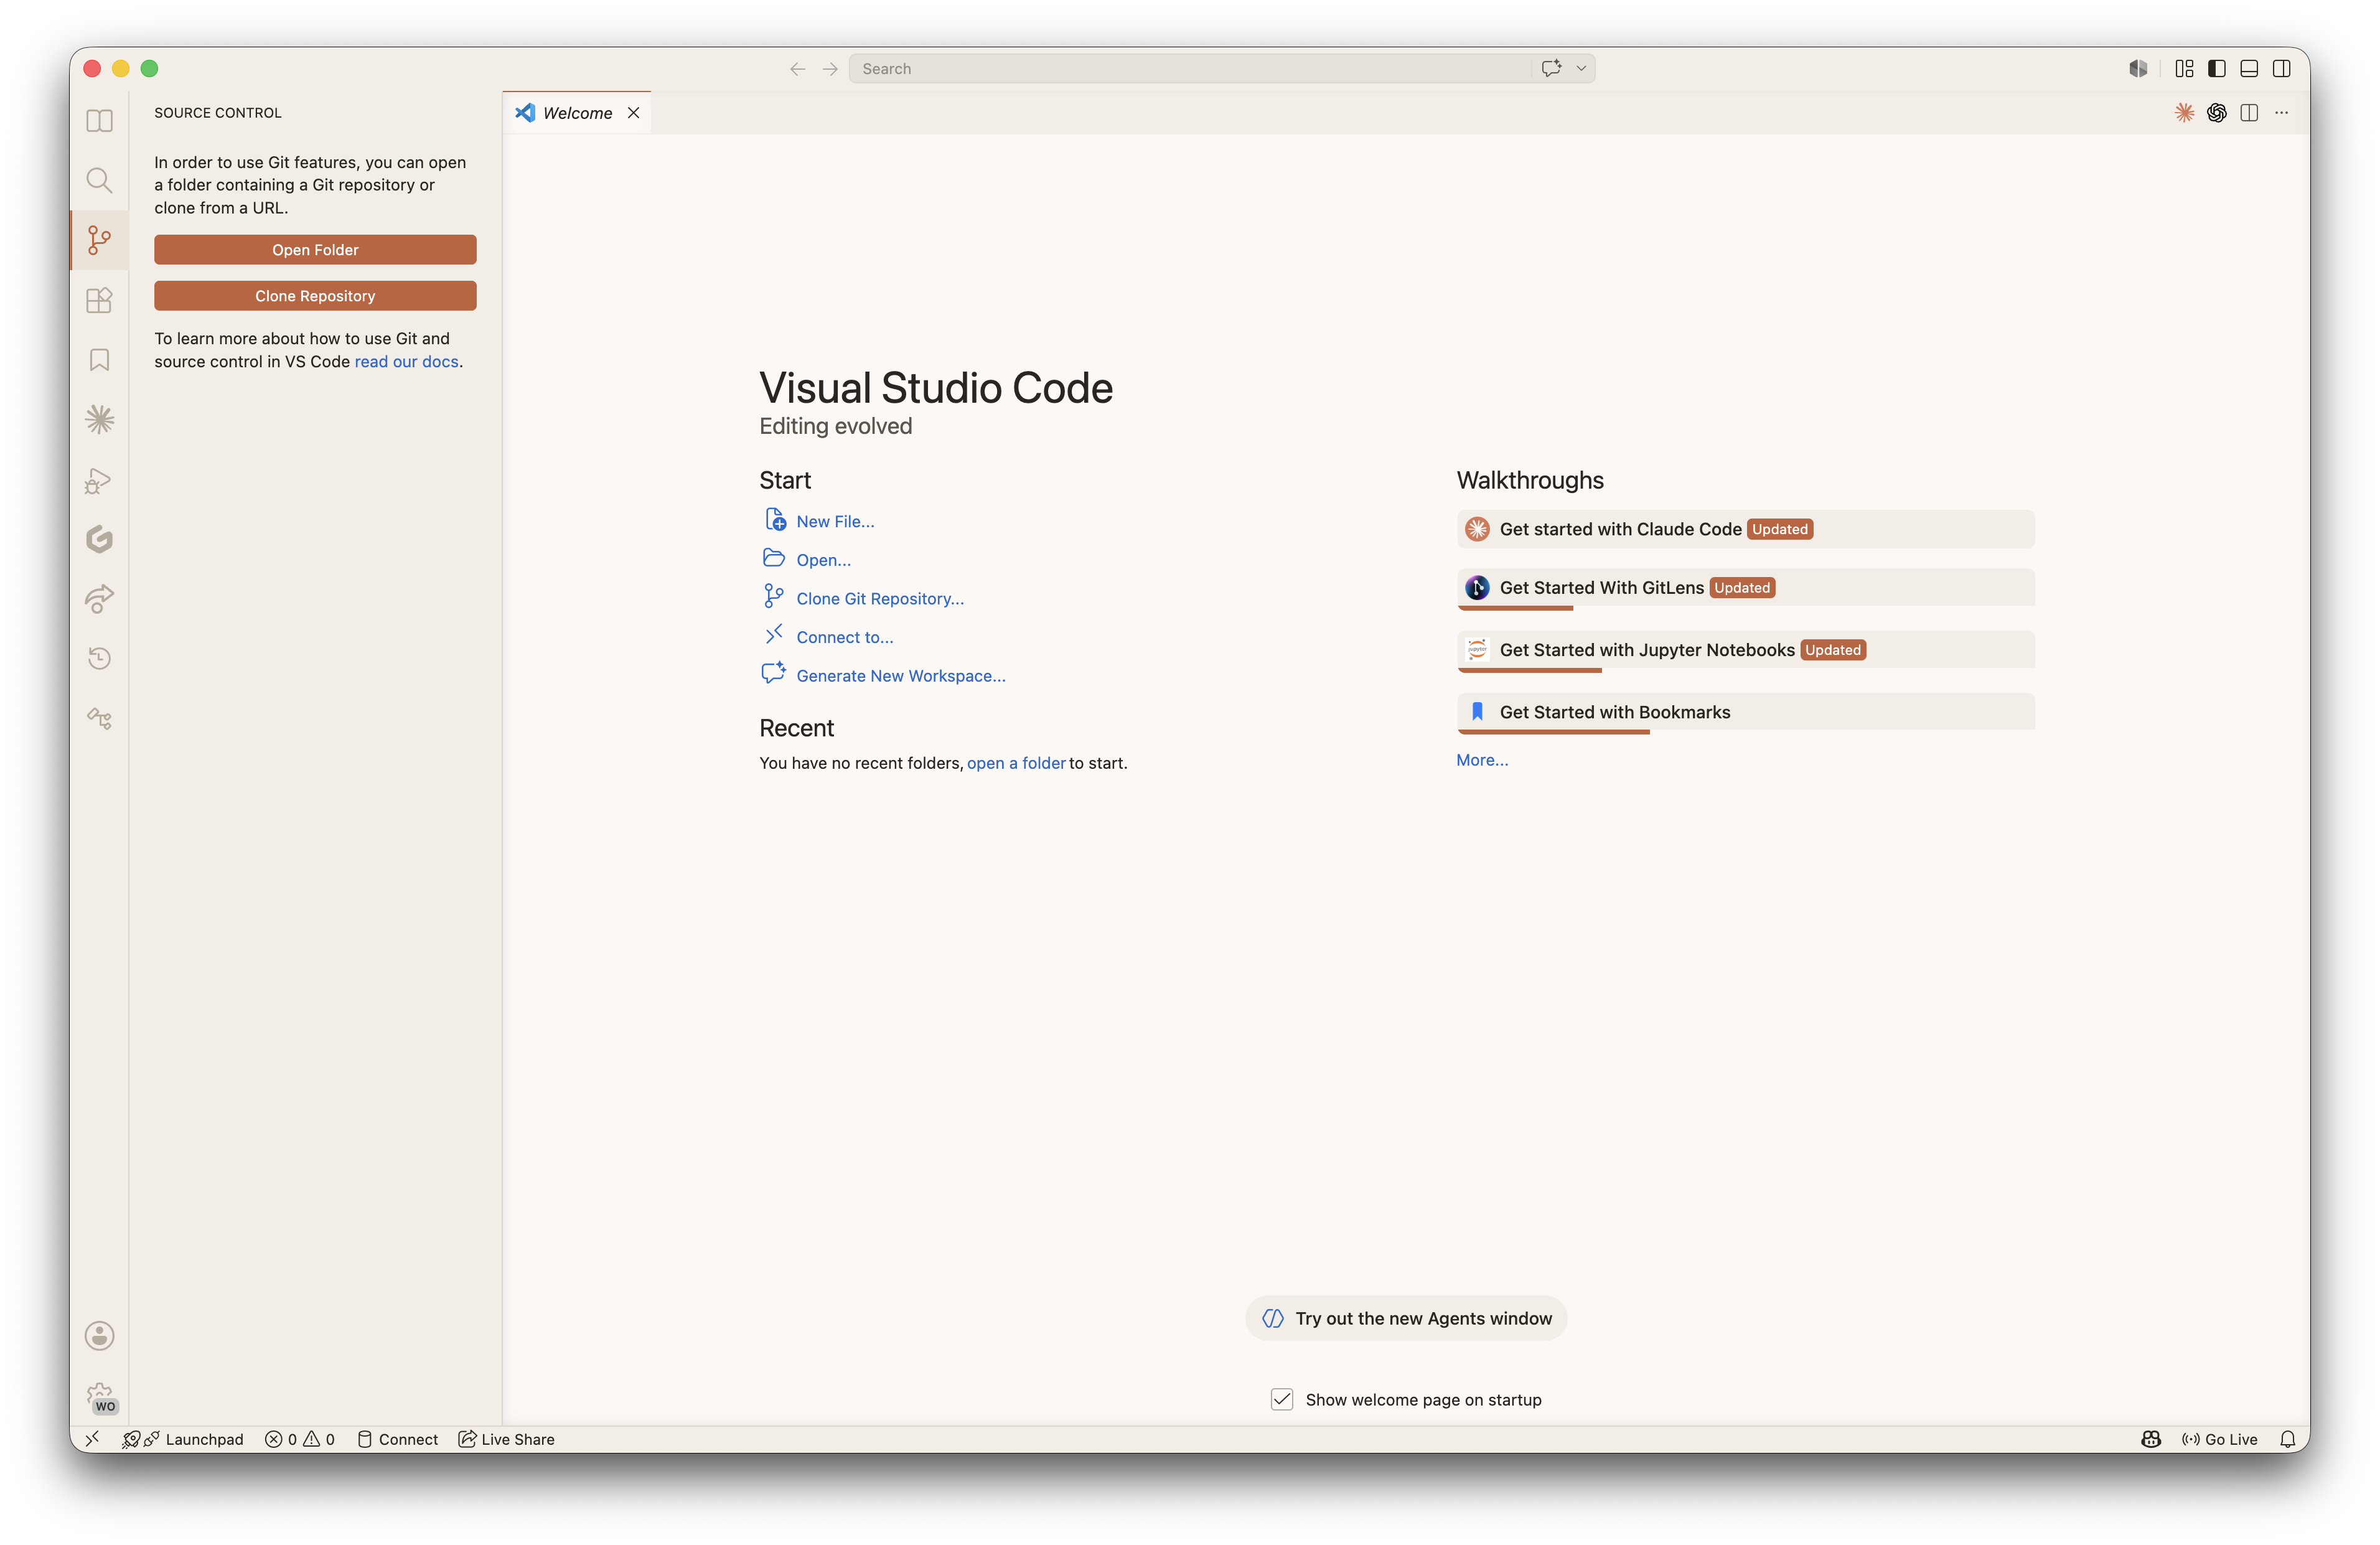The image size is (2380, 1545).
Task: Open the Accounts menu
Action: (99, 1336)
